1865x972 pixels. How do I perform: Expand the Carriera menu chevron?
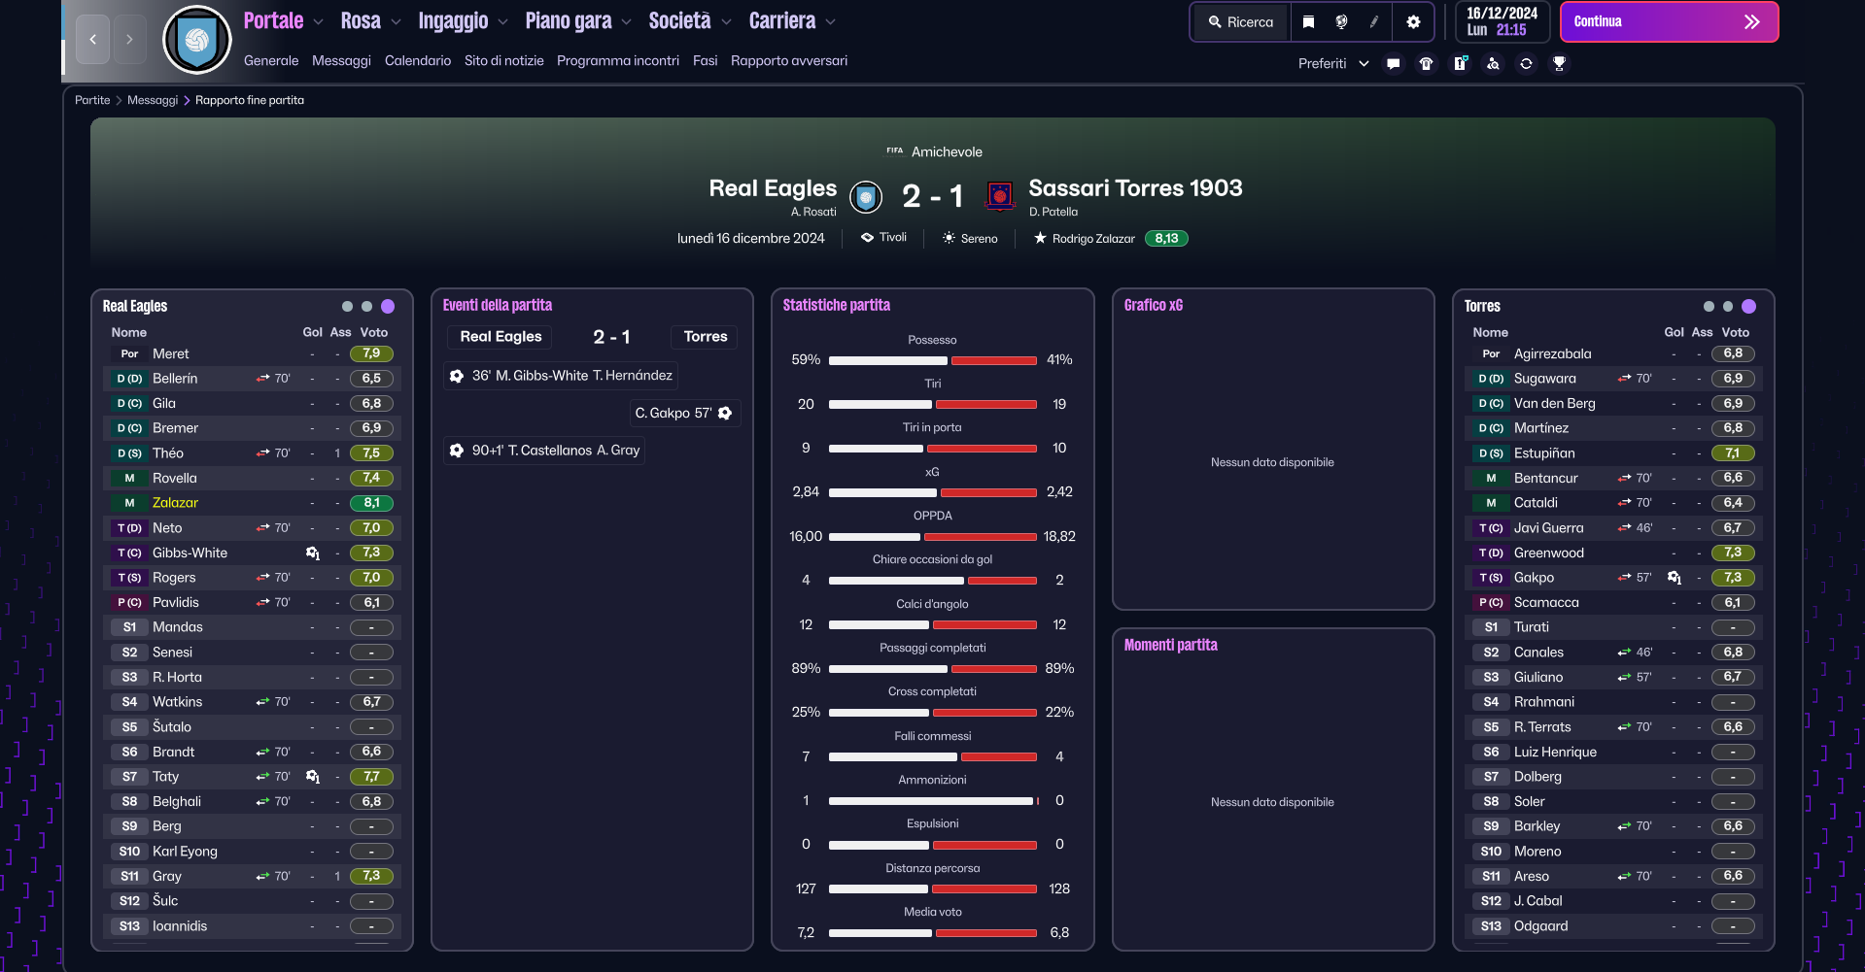click(x=830, y=21)
